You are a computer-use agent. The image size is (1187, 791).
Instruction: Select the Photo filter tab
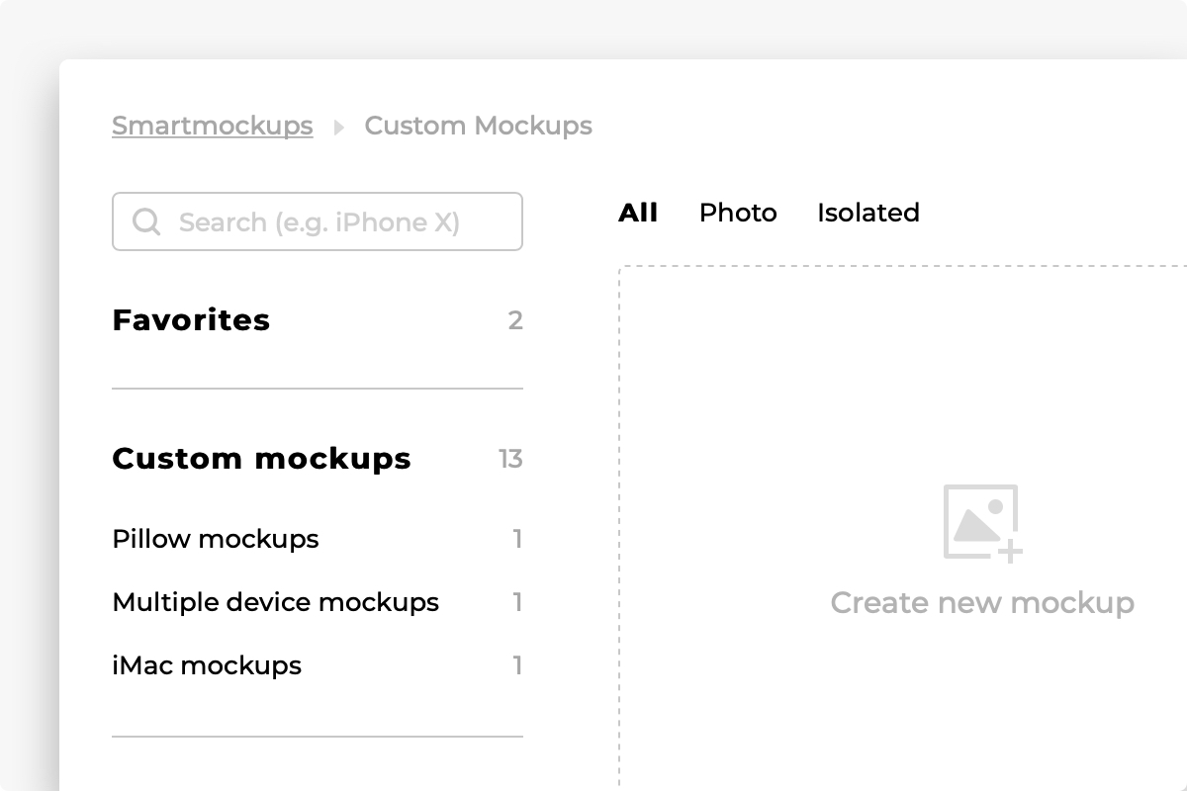point(738,213)
